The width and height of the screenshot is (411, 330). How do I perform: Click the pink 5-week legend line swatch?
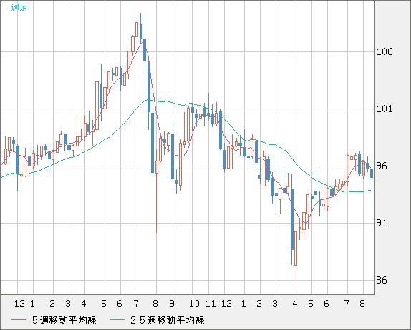19,320
